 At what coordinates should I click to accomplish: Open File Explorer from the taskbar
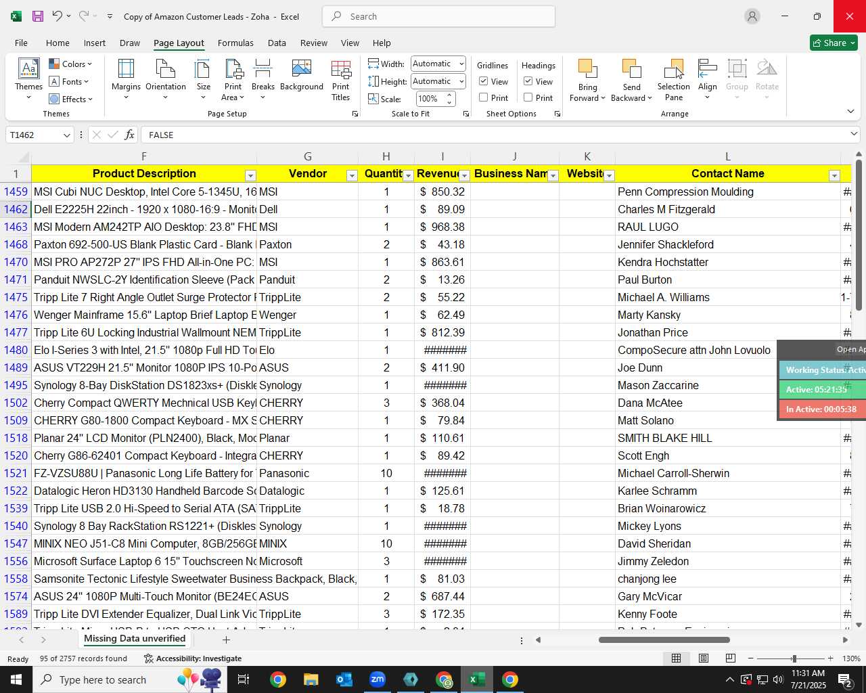point(311,679)
